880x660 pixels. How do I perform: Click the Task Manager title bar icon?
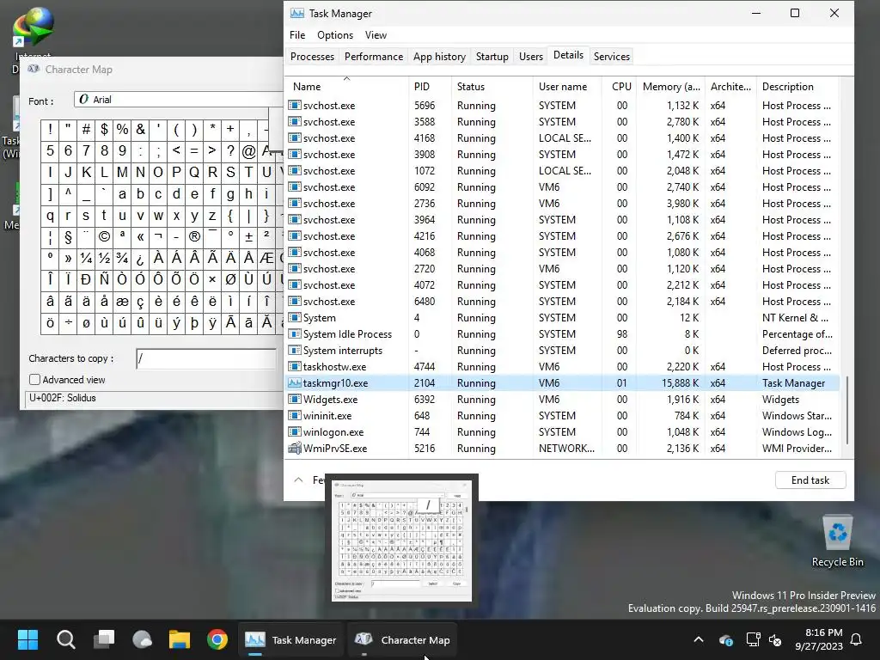[296, 13]
